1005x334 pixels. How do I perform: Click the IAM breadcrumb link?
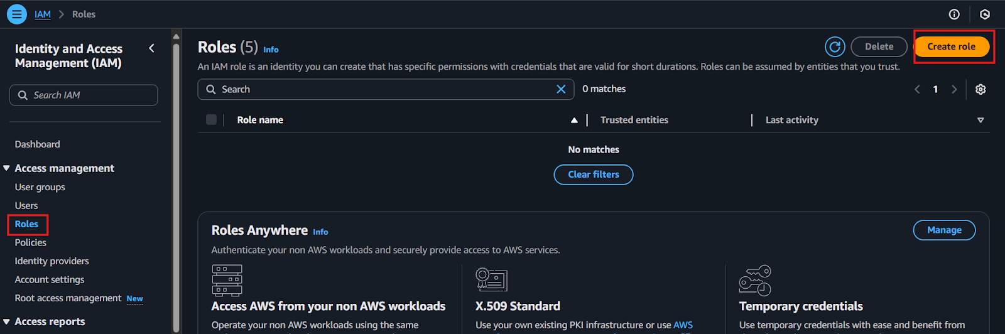[x=43, y=14]
